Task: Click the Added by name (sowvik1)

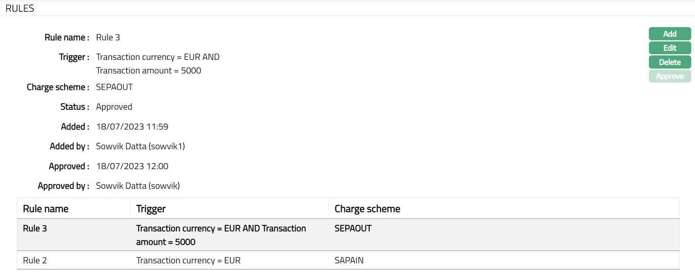Action: (x=140, y=146)
